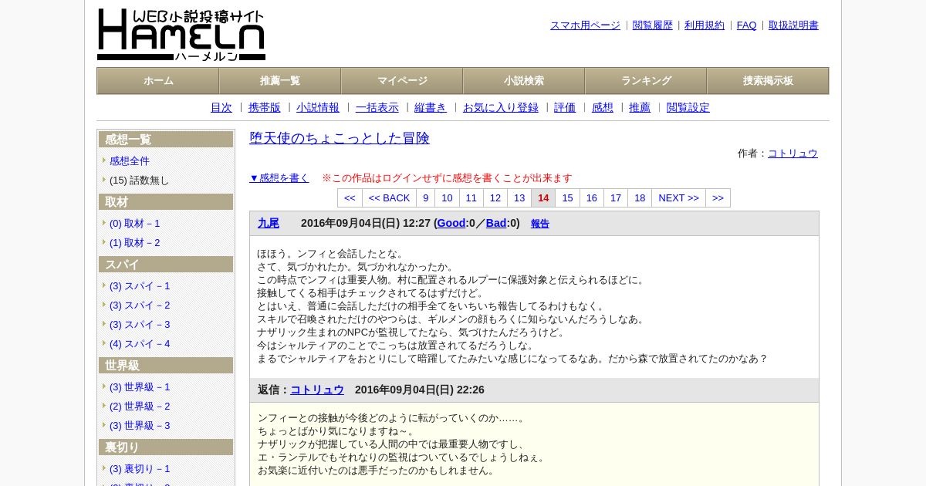Open author コトリュウ link beside 作者
The width and height of the screenshot is (926, 486).
tap(793, 154)
